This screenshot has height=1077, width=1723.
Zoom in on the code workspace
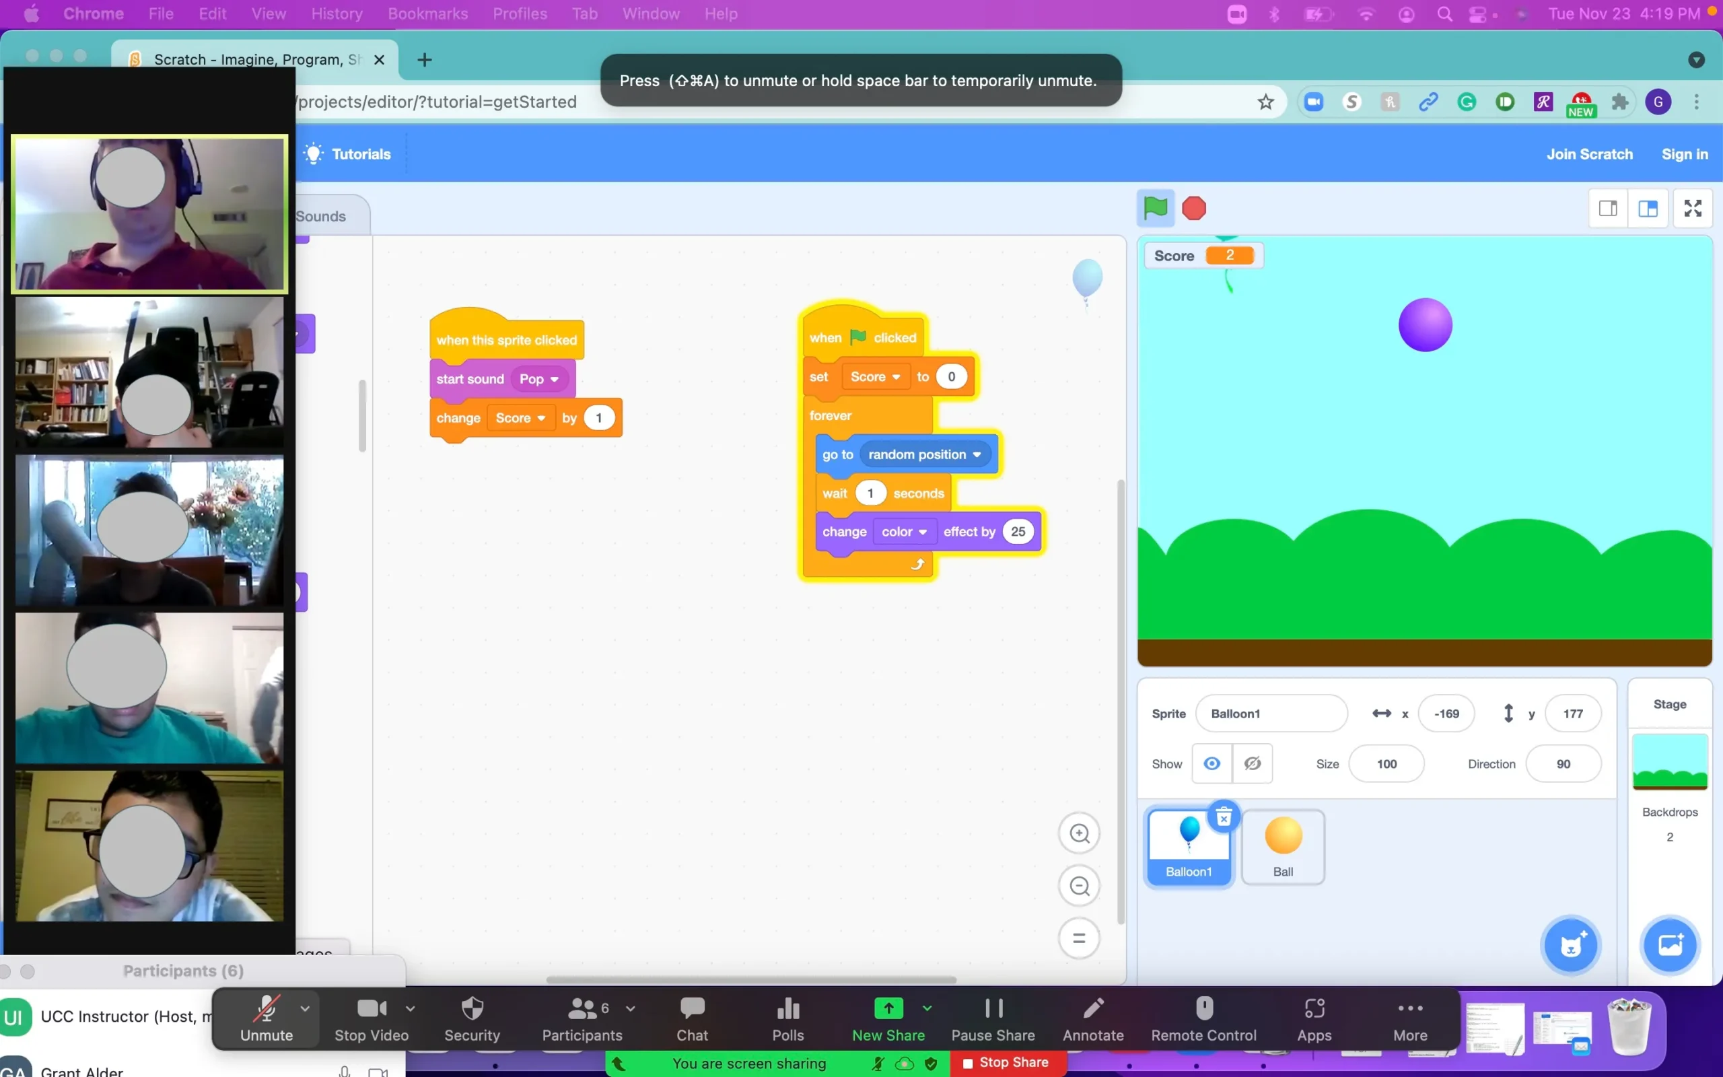1080,833
